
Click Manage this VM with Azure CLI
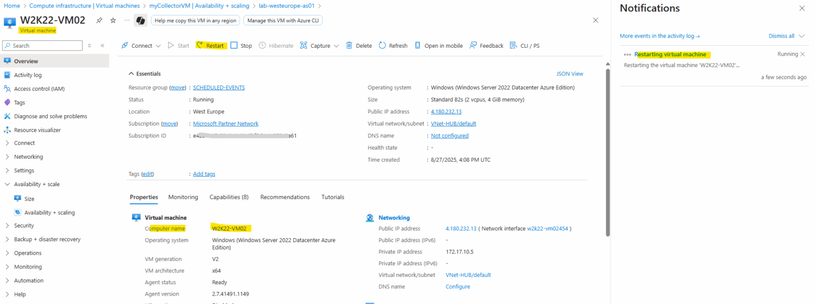tap(283, 20)
